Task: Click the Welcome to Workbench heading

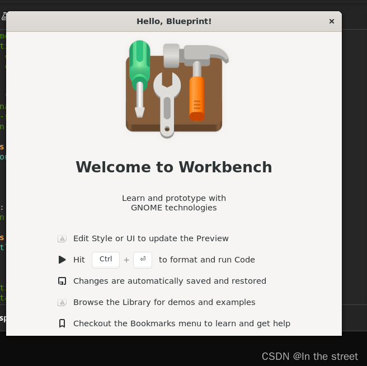Action: [174, 167]
